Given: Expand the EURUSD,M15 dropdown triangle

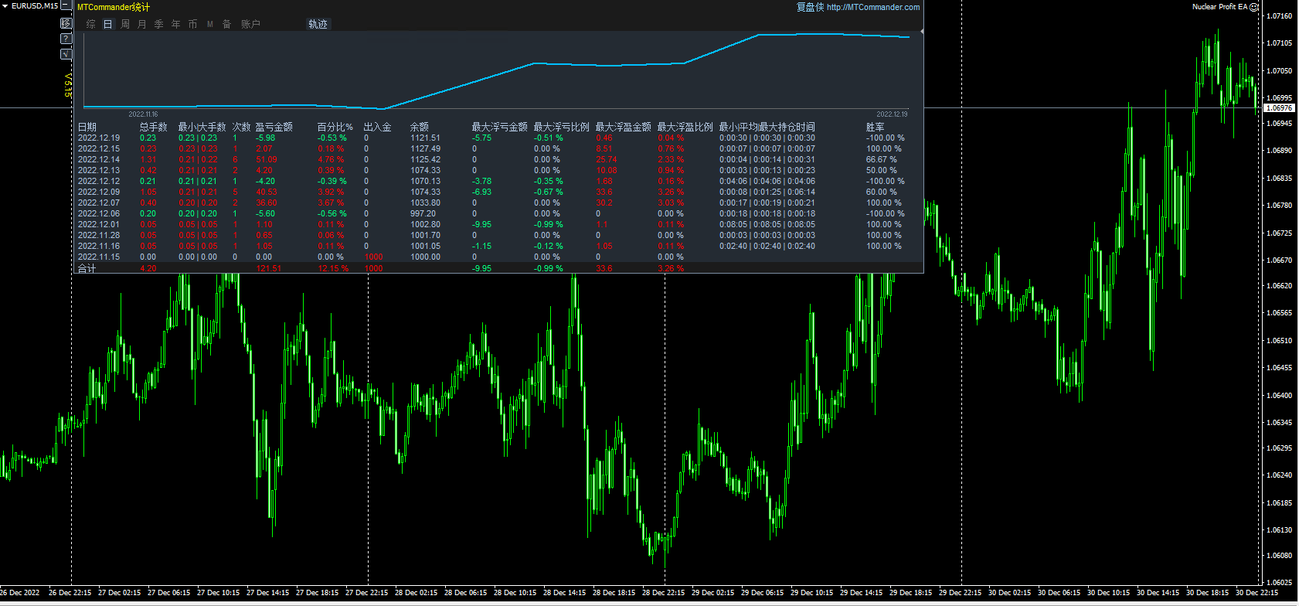Looking at the screenshot, I should click(5, 6).
